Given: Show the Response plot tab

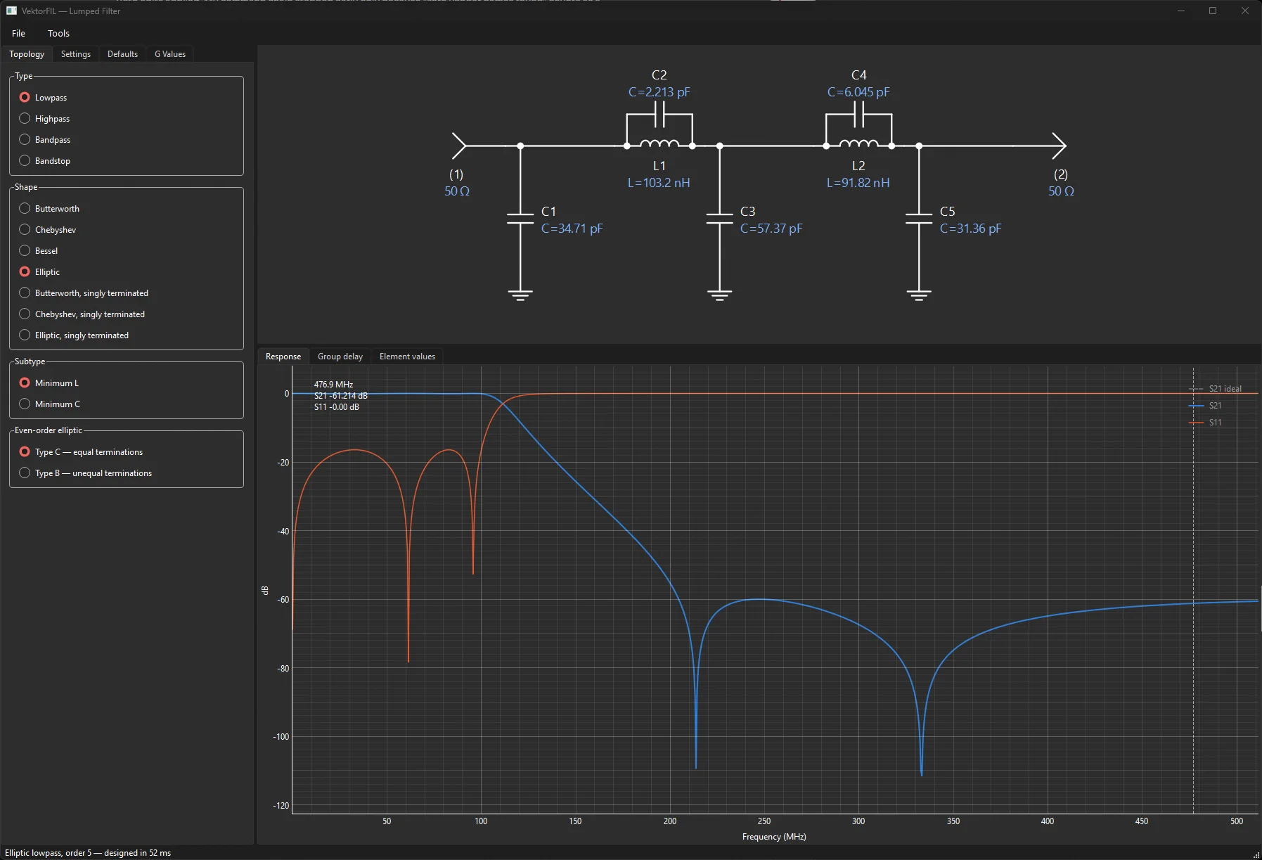Looking at the screenshot, I should click(283, 357).
